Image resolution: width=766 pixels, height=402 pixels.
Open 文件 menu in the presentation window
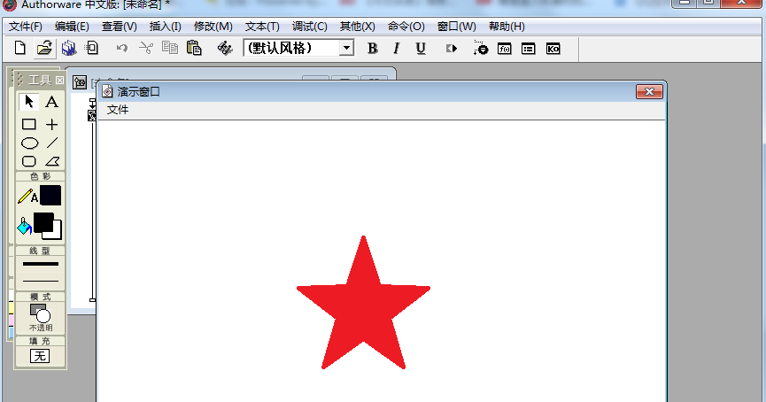(118, 110)
